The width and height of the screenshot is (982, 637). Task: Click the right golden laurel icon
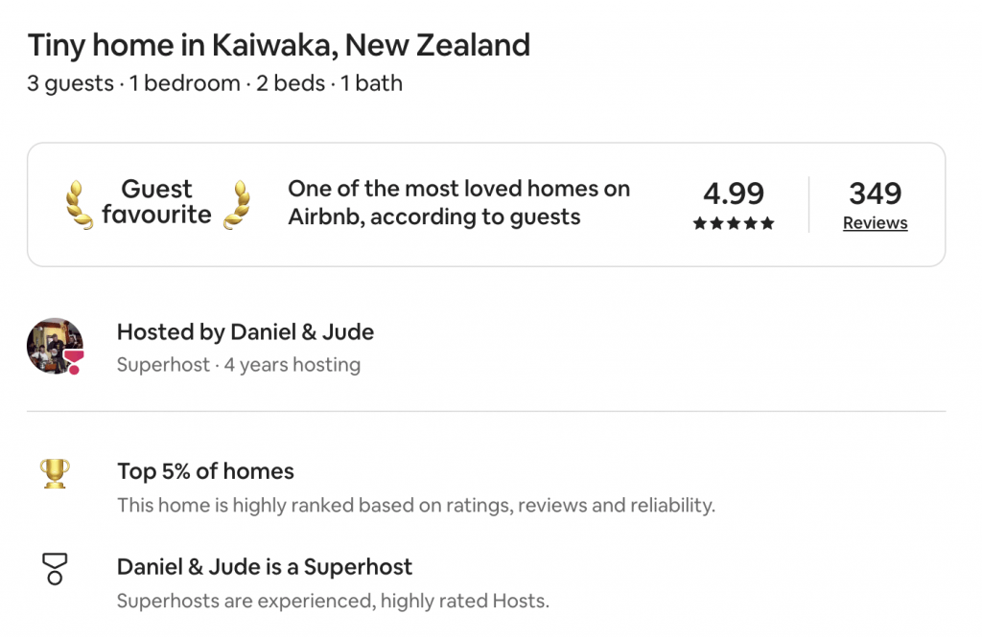[238, 205]
